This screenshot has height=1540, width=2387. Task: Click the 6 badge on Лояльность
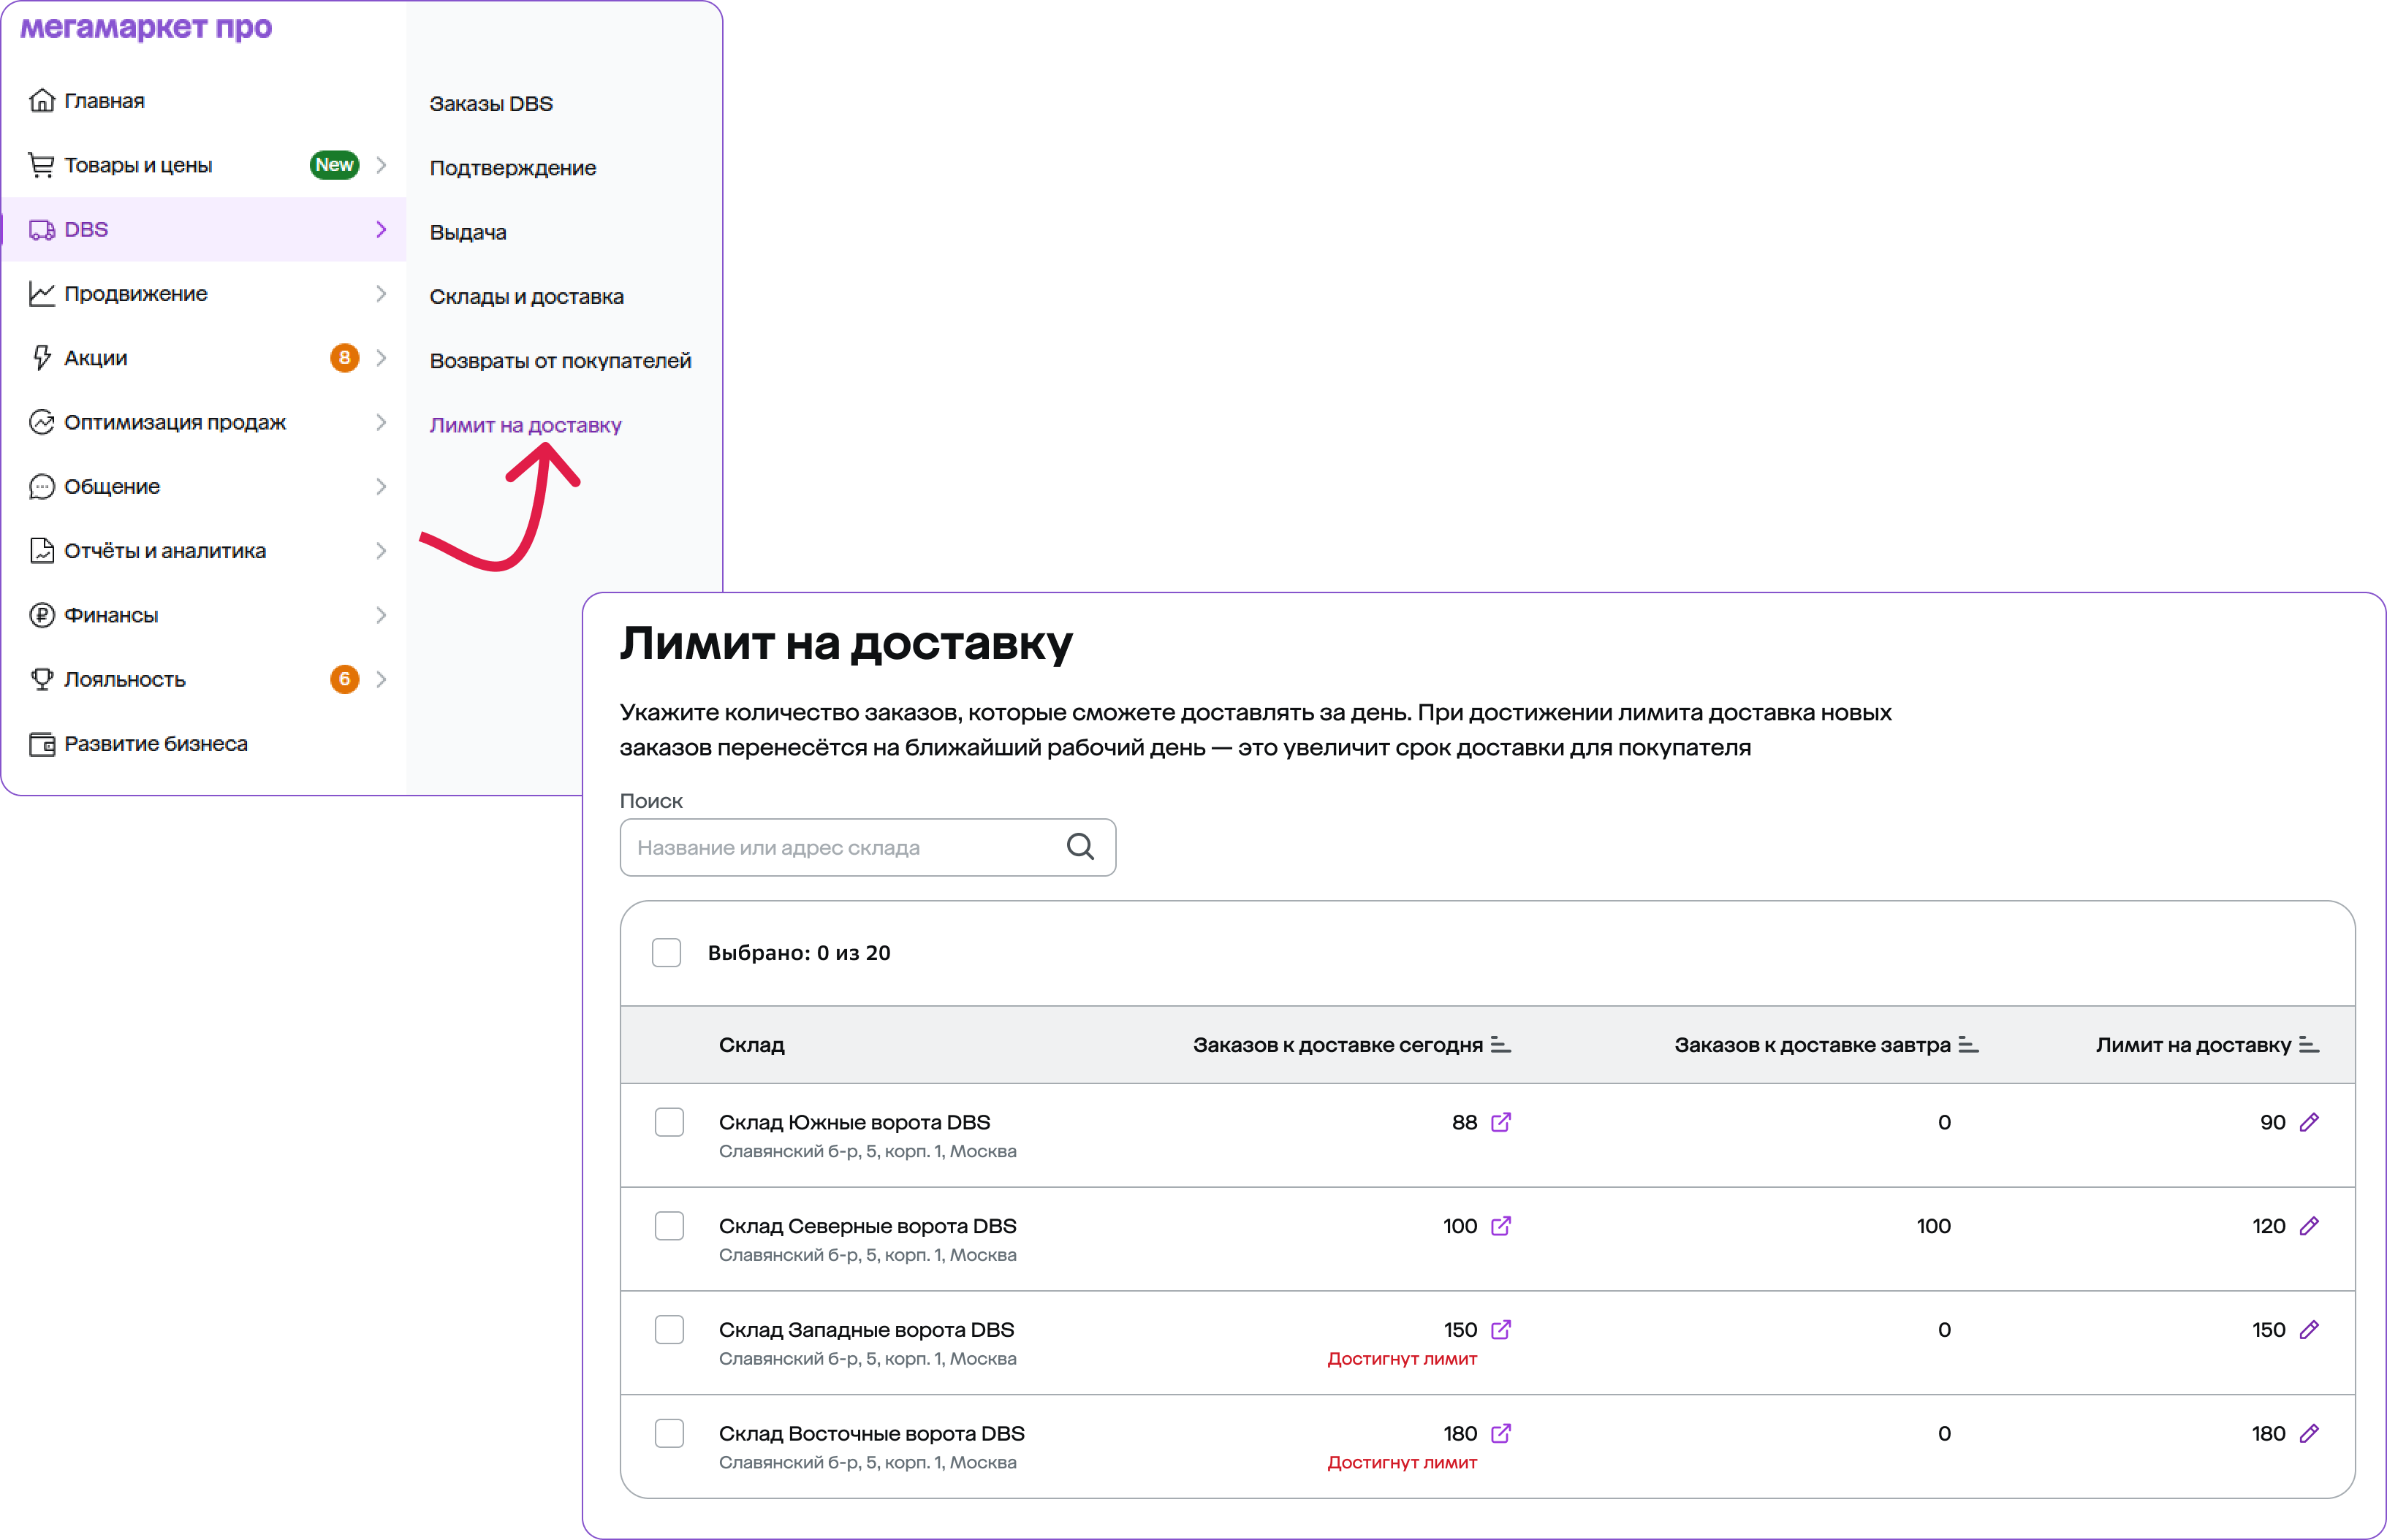click(344, 679)
